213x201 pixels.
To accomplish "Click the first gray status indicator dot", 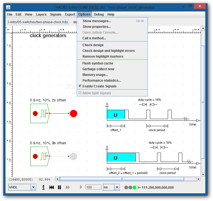I will tap(126, 187).
